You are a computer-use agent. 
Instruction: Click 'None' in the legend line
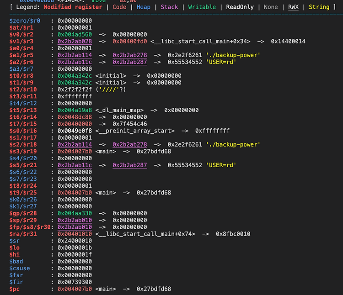click(271, 7)
